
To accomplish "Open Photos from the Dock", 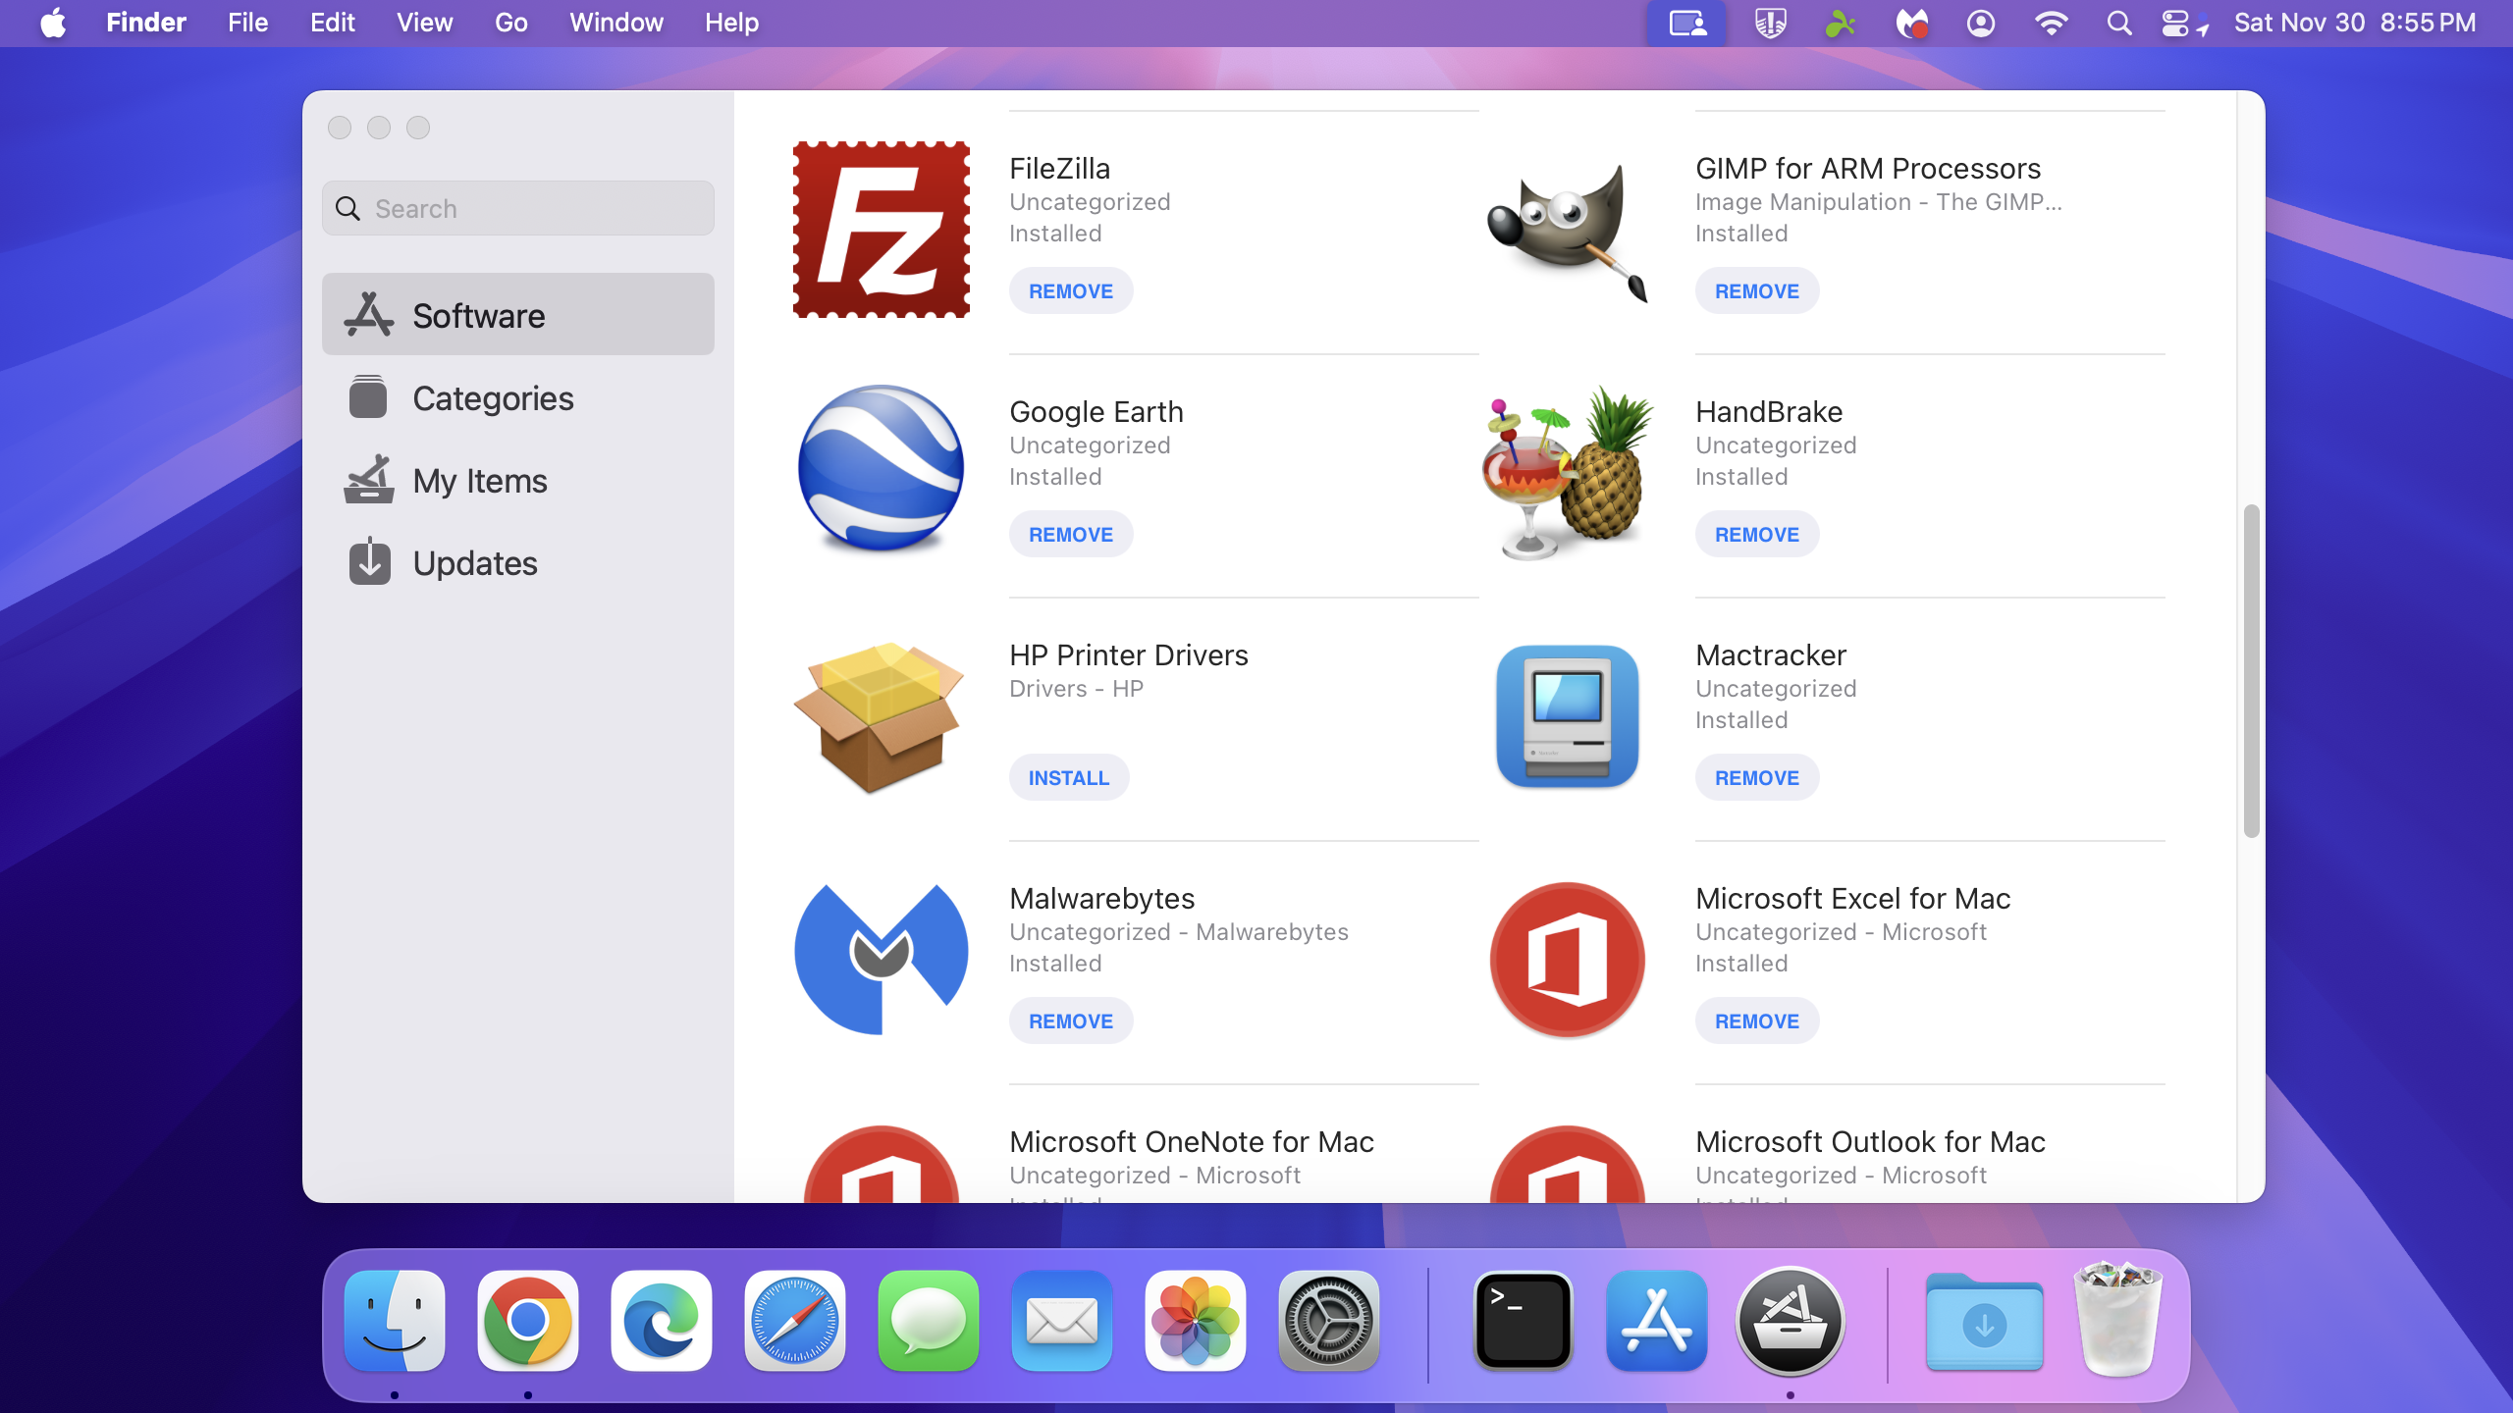I will pyautogui.click(x=1196, y=1321).
